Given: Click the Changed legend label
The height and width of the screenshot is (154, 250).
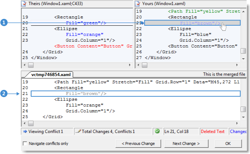Looking at the screenshot, I should tap(238, 132).
